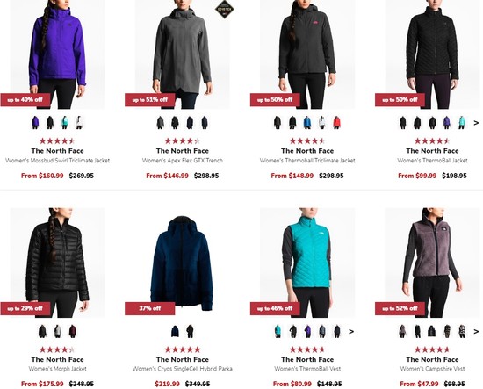483x389 pixels.
Task: Click the star rating for Women's Morph Jacket
Action: (x=57, y=349)
